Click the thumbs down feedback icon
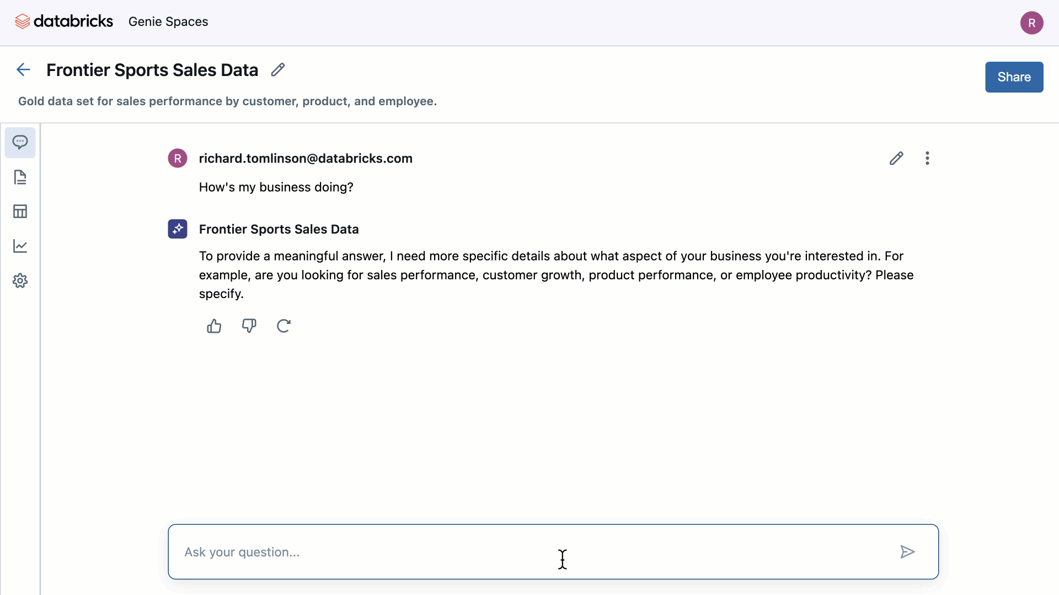This screenshot has width=1059, height=595. [x=249, y=326]
